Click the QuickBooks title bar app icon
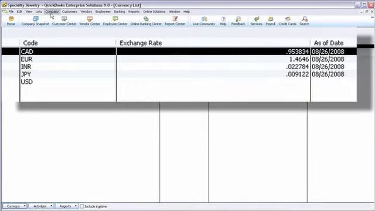The width and height of the screenshot is (375, 211). pyautogui.click(x=4, y=5)
